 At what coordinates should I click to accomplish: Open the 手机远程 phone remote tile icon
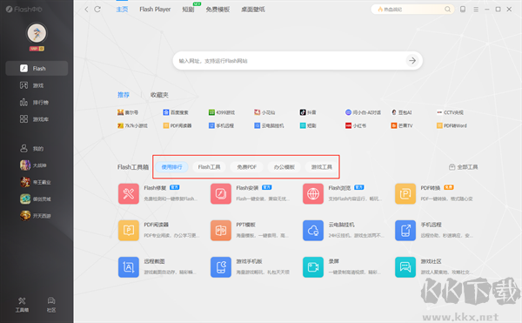[405, 230]
